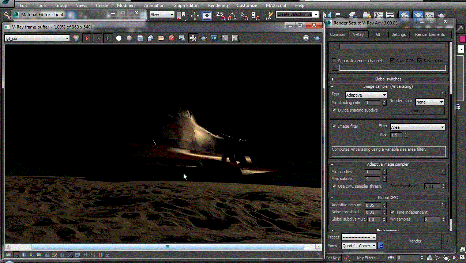Image resolution: width=466 pixels, height=263 pixels.
Task: Toggle Save RGB checkbox
Action: (x=392, y=60)
